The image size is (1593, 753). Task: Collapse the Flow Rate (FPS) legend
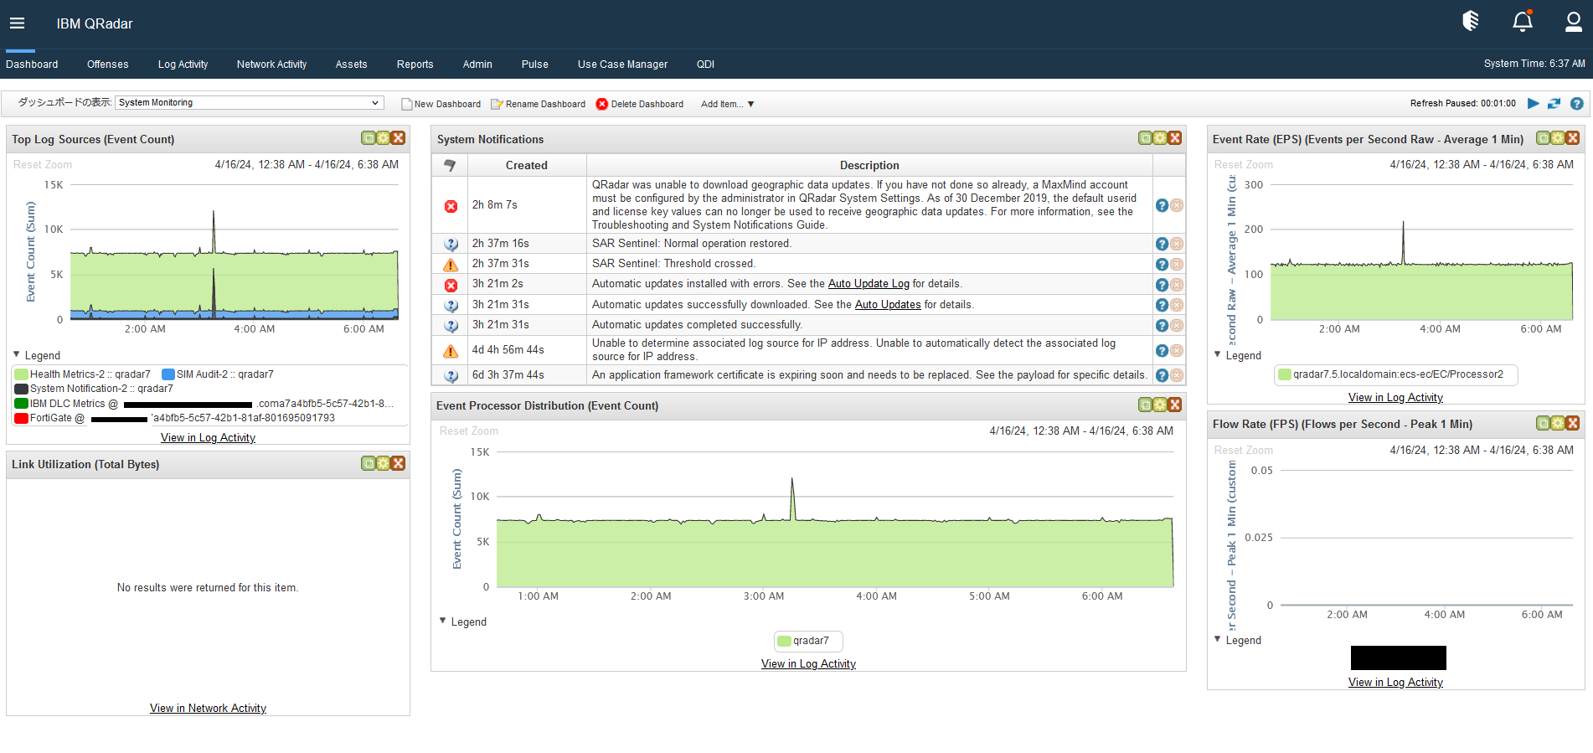[x=1218, y=639]
